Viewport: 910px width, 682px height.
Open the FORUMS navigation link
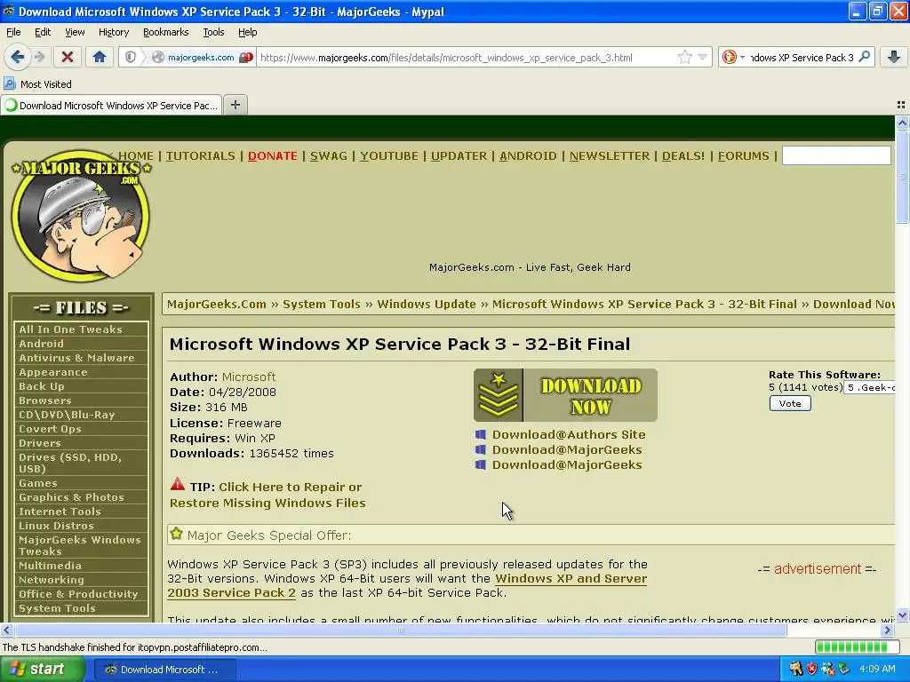744,155
